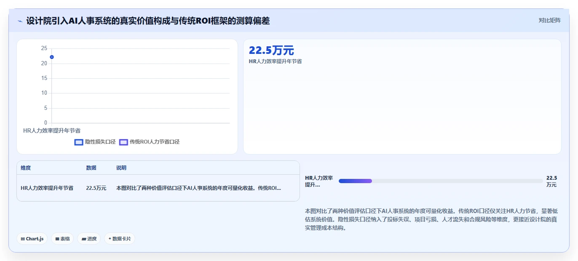Click the blue 隐性损失口径 legend swatch
578x261 pixels.
[78, 142]
